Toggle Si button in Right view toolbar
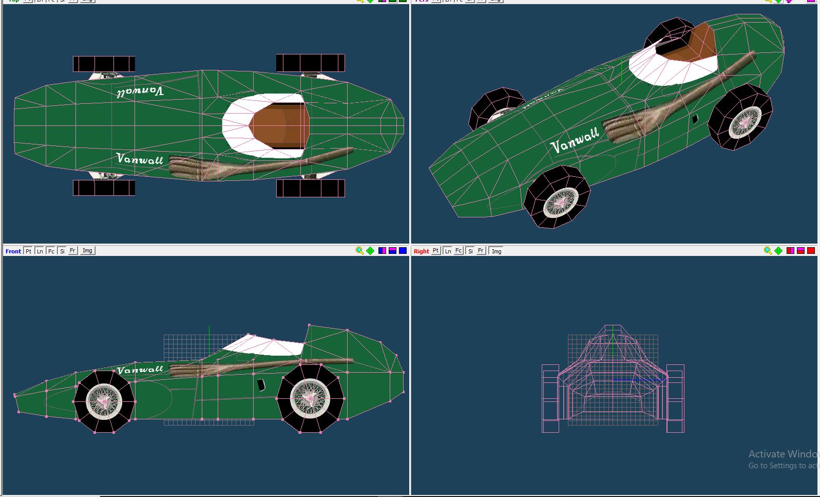Image resolution: width=820 pixels, height=497 pixels. 470,251
